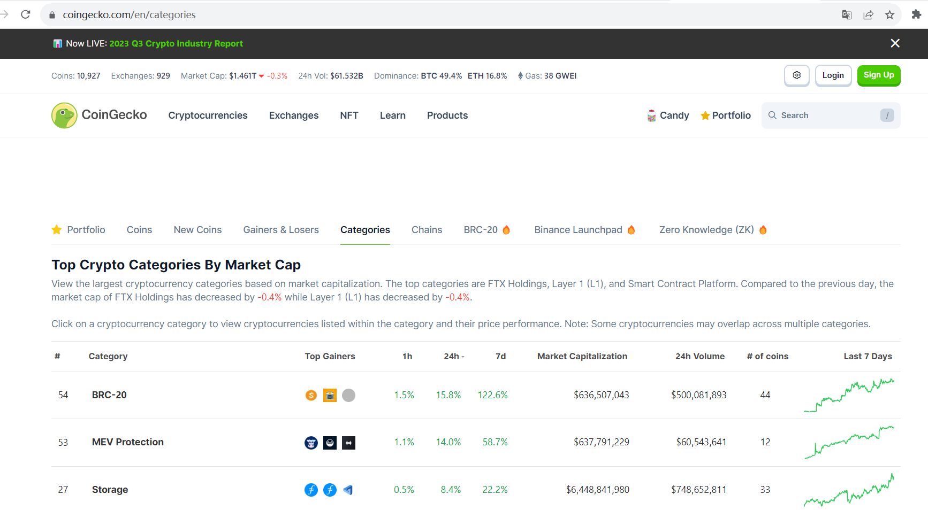Sort by Market Capitalization column header
The image size is (928, 510).
coord(582,357)
